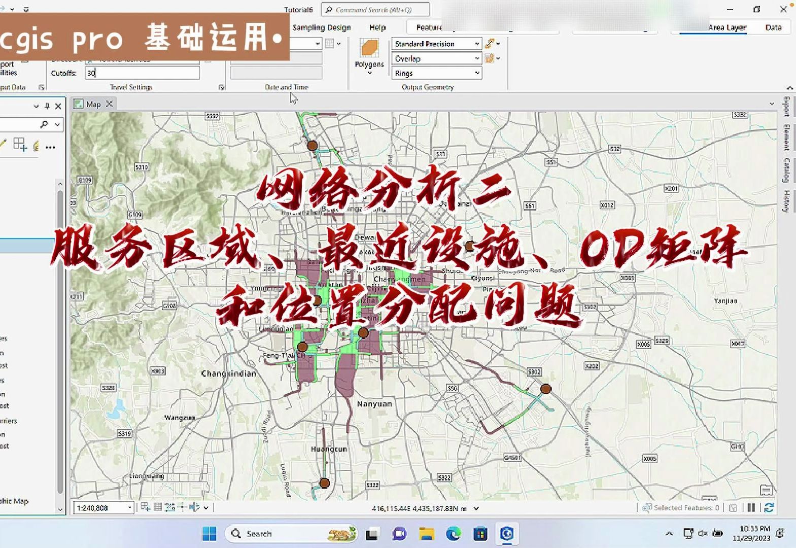
Task: Click the inference guide icon in map status bar
Action: click(182, 507)
